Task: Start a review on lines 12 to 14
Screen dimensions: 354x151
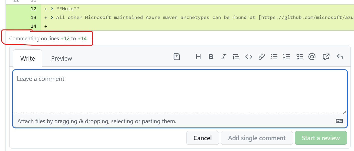Action: (x=321, y=138)
